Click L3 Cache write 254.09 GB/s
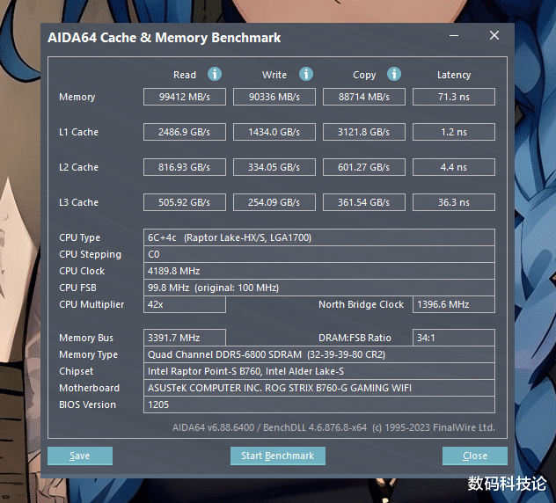The height and width of the screenshot is (503, 556). (x=274, y=202)
